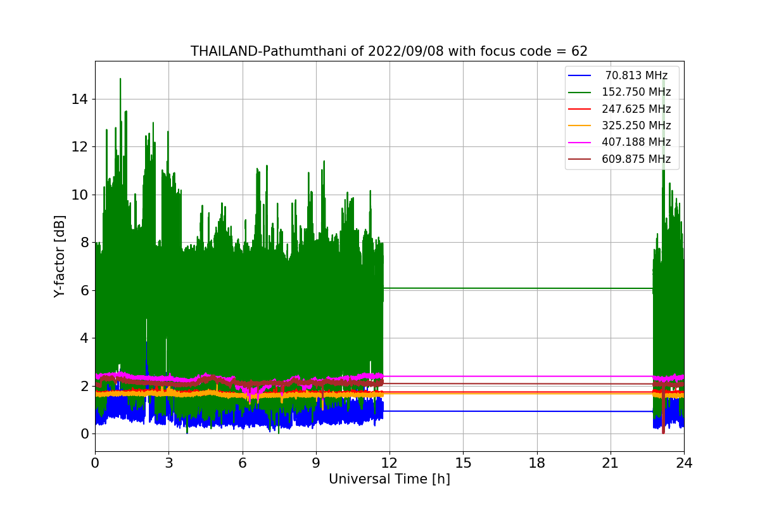Click the red legend line for 247.625 MHz
The width and height of the screenshot is (760, 507).
[x=579, y=109]
